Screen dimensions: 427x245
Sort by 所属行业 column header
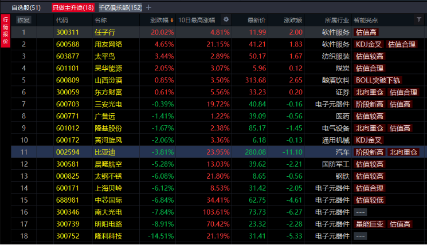tap(335, 20)
